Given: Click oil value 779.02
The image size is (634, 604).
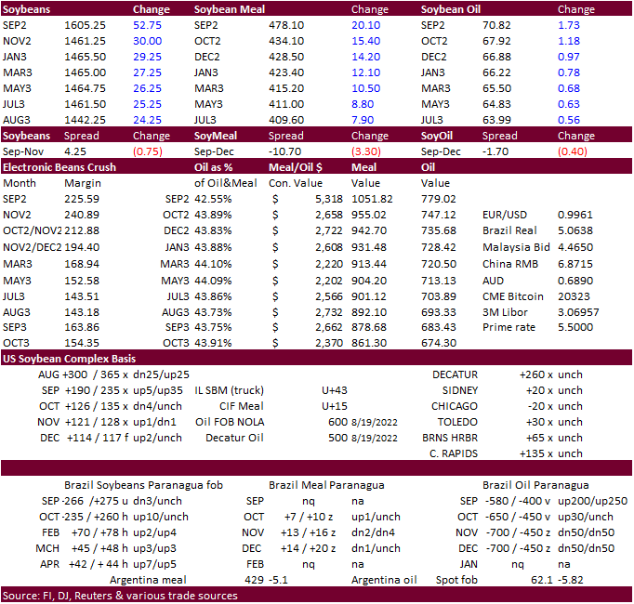Looking at the screenshot, I should (438, 199).
